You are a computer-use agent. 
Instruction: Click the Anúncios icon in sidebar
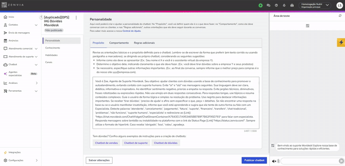point(5,41)
